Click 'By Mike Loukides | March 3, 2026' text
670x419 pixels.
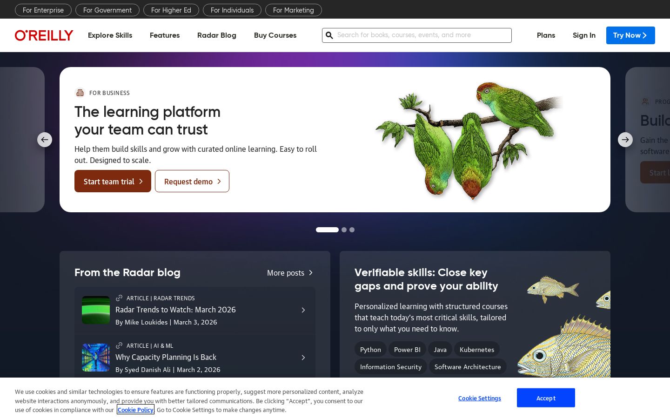pyautogui.click(x=166, y=322)
